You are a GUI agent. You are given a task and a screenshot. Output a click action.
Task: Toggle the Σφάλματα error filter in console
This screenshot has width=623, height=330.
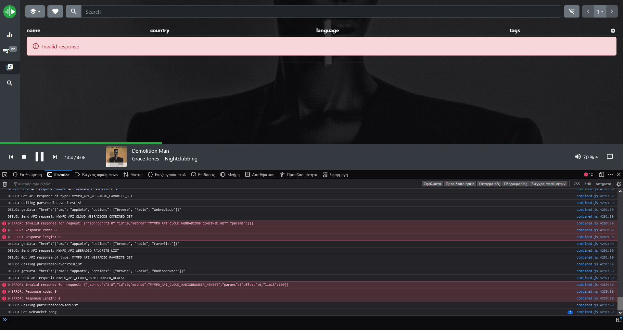tap(432, 184)
